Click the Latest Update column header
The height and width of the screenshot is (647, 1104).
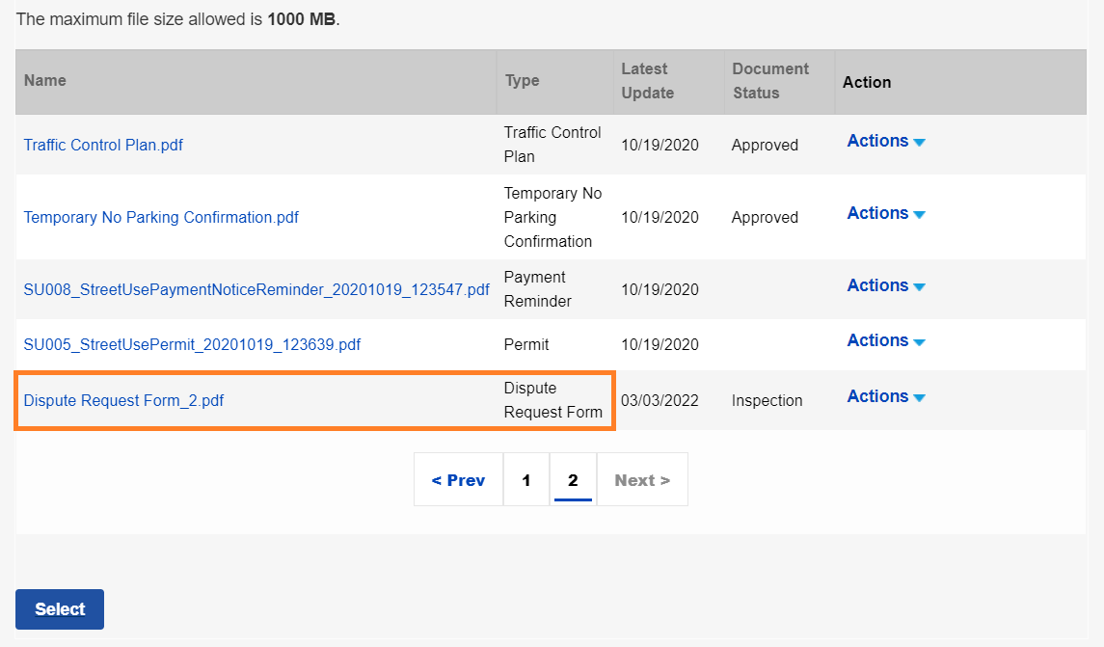point(647,81)
